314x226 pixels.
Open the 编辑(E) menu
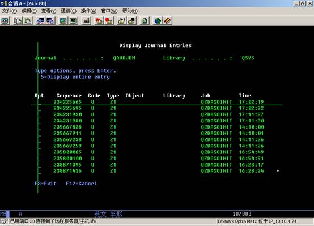29,11
